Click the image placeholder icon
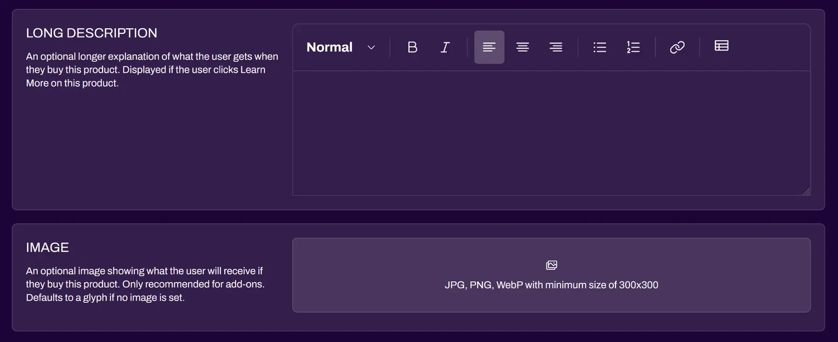Screen dimensions: 838x342 pos(551,265)
